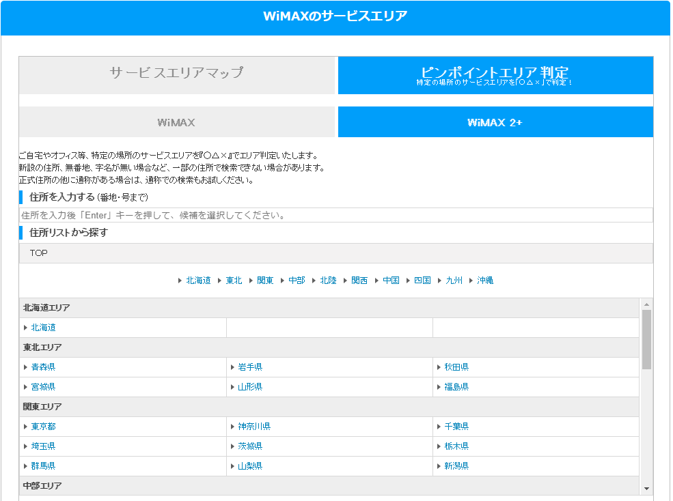Image resolution: width=673 pixels, height=501 pixels.
Task: Jump to 関東 region link
Action: pyautogui.click(x=265, y=280)
